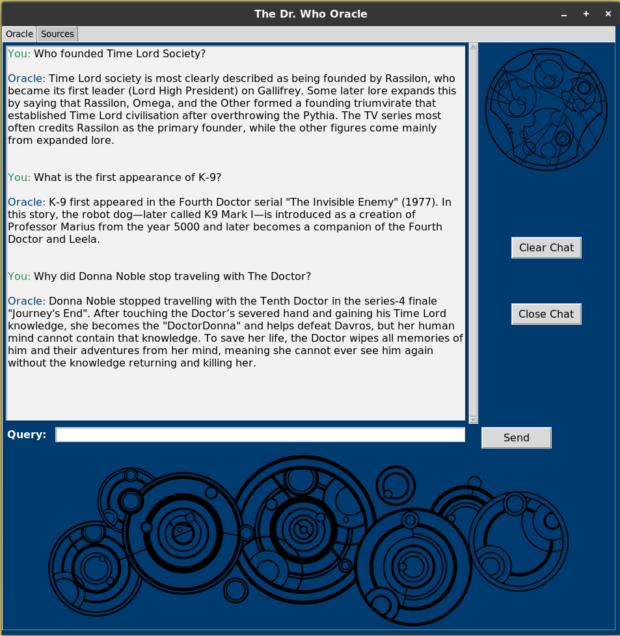Viewport: 620px width, 636px height.
Task: Close the Dr. Who Oracle window
Action: point(608,14)
